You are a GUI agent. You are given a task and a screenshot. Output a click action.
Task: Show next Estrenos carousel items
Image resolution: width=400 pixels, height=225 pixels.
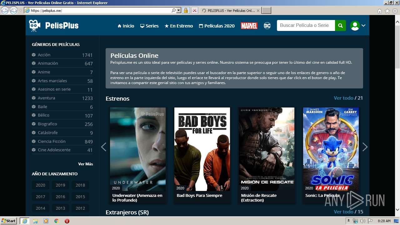[365, 147]
